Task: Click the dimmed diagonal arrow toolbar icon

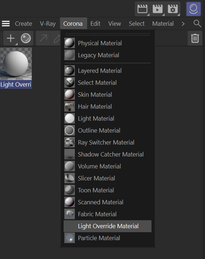Action: click(x=43, y=38)
